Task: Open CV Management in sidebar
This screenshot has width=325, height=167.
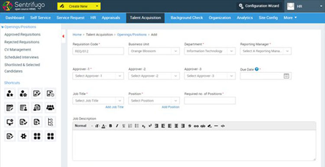Action: point(18,50)
